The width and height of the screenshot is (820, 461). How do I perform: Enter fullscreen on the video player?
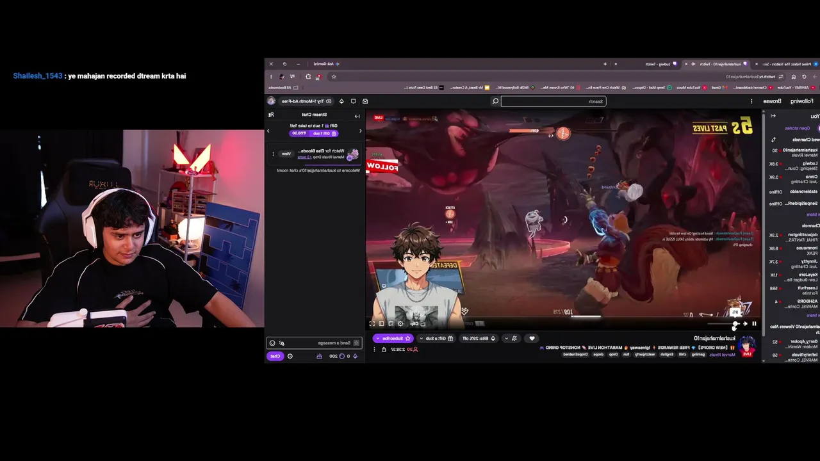[372, 323]
